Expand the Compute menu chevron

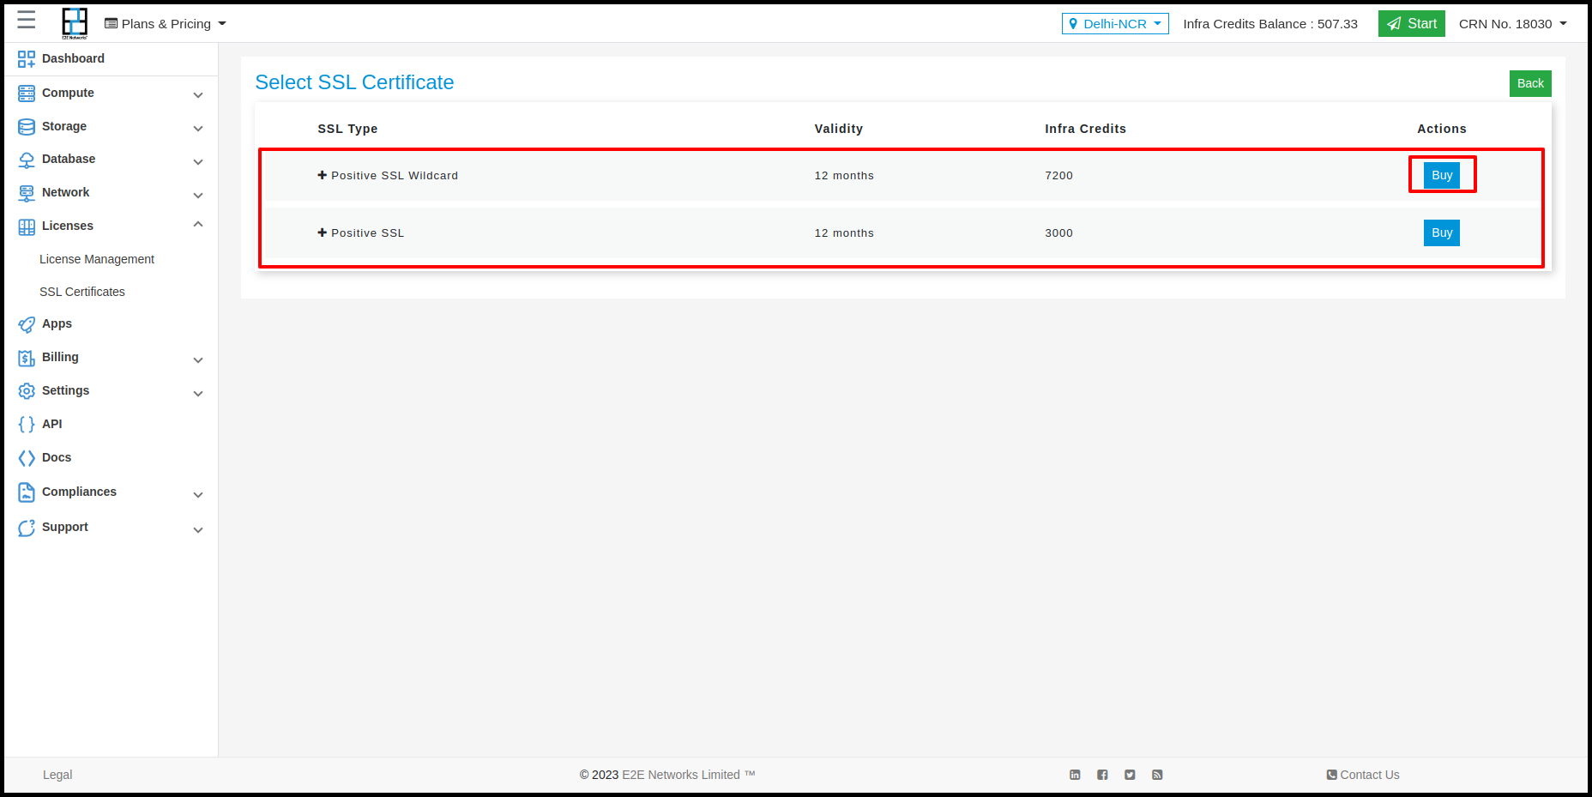click(x=198, y=95)
